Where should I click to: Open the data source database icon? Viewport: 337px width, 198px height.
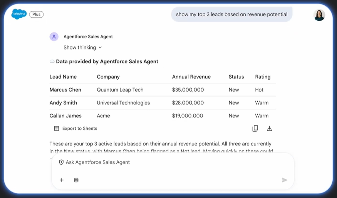pyautogui.click(x=76, y=180)
